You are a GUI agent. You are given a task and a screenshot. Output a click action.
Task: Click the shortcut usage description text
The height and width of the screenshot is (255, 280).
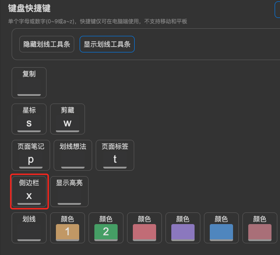(x=98, y=22)
